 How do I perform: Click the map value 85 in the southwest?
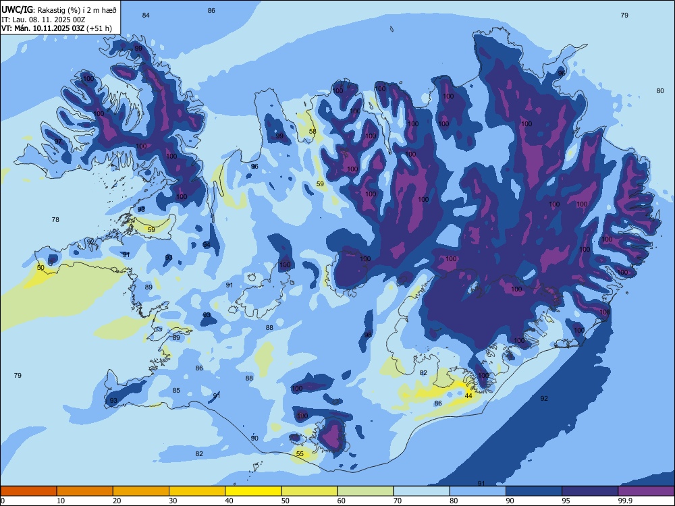click(x=176, y=391)
